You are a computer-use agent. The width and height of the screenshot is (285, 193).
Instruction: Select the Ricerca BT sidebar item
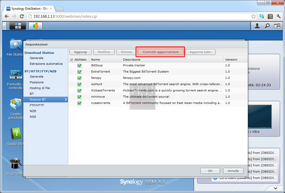[x=46, y=100]
